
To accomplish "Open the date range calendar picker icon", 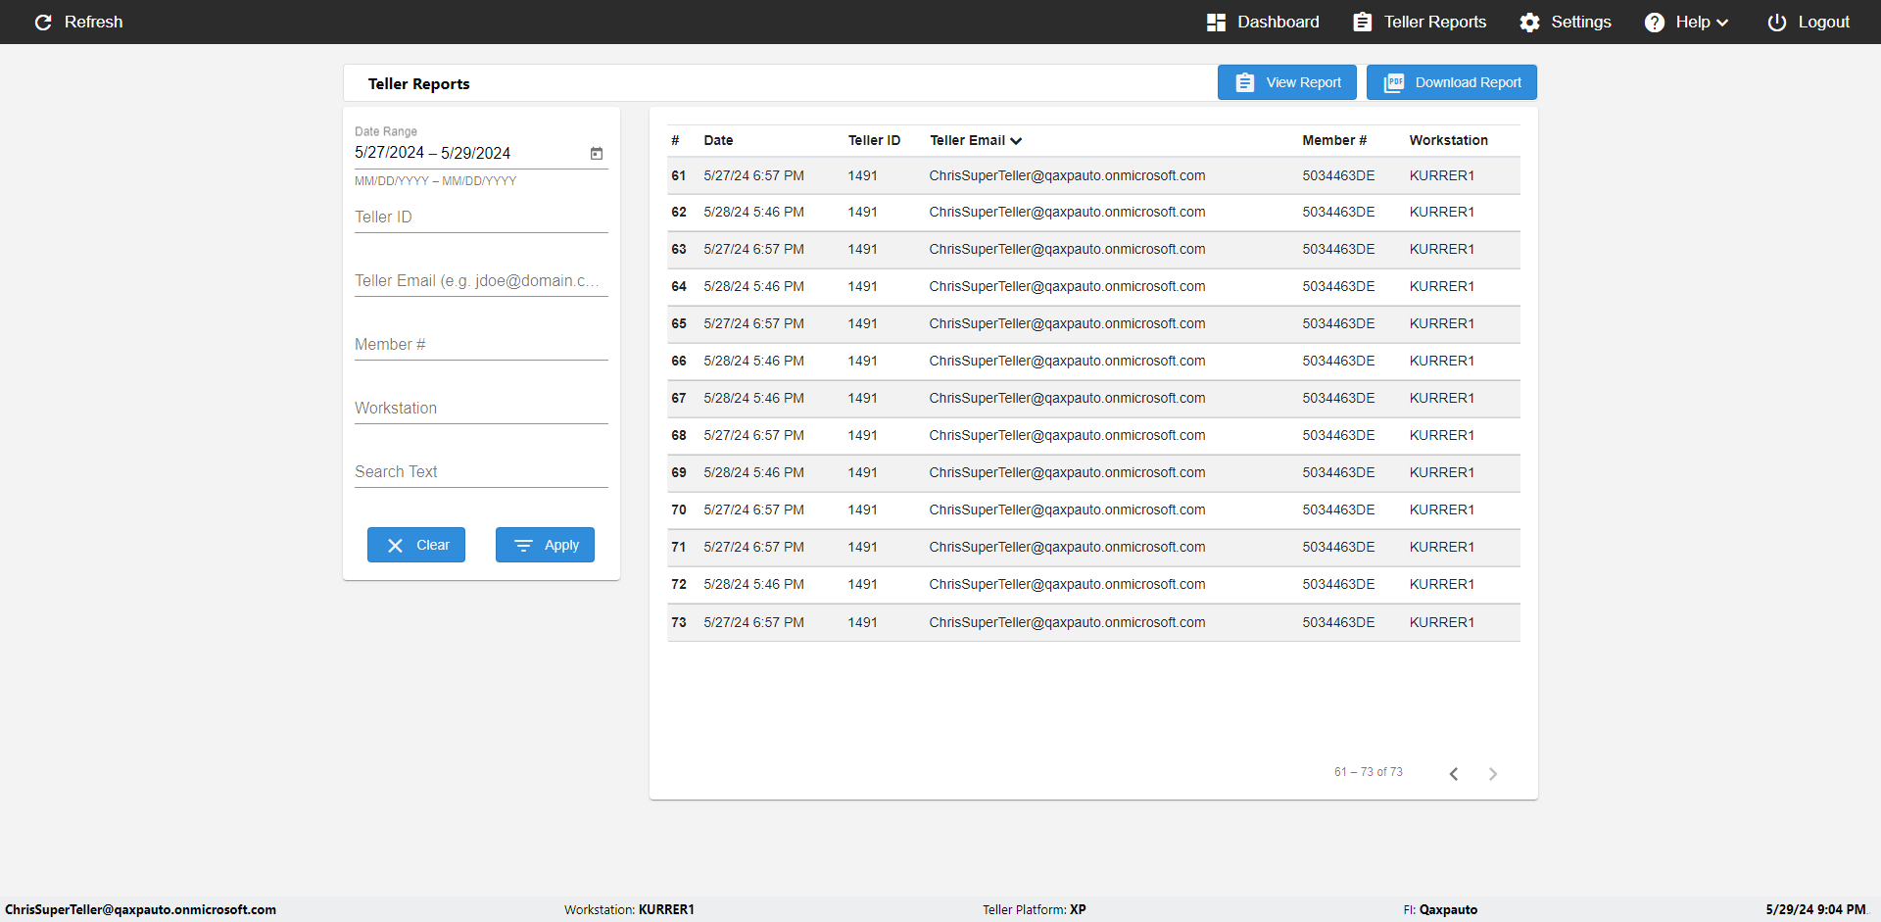I will 597,153.
